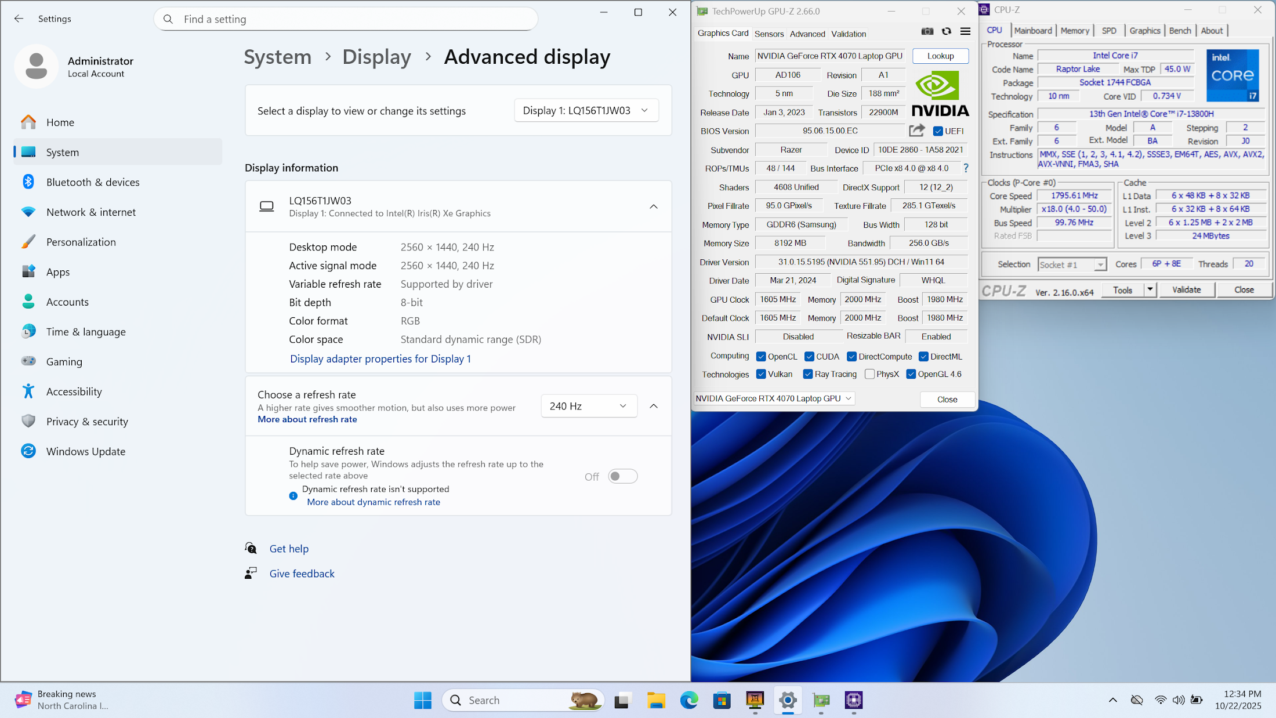Click BIOS export share icon
The image size is (1276, 718).
(x=916, y=130)
